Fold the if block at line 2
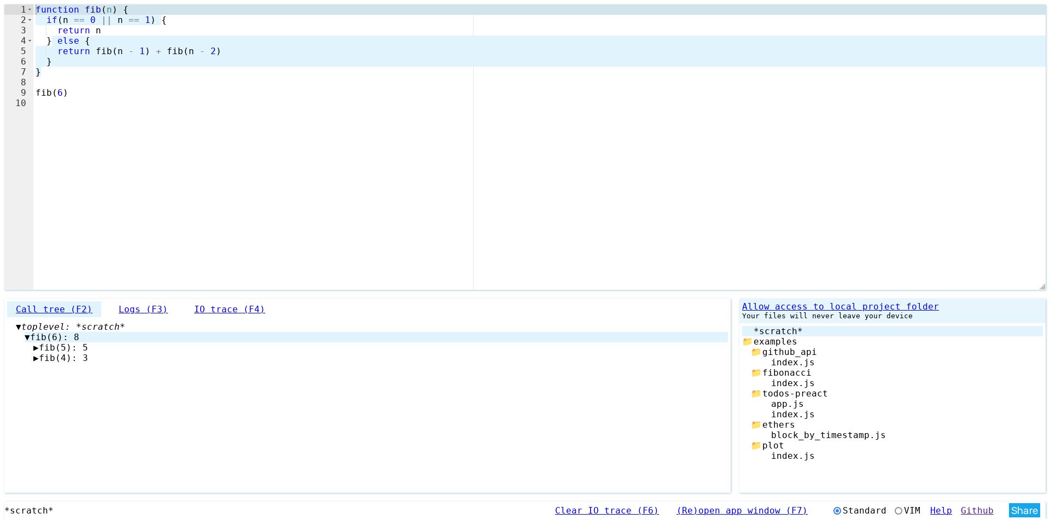The width and height of the screenshot is (1050, 519). pyautogui.click(x=30, y=20)
